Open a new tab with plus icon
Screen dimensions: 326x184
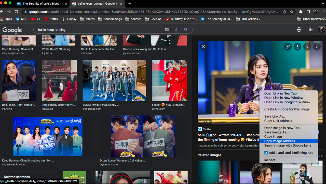point(130,4)
